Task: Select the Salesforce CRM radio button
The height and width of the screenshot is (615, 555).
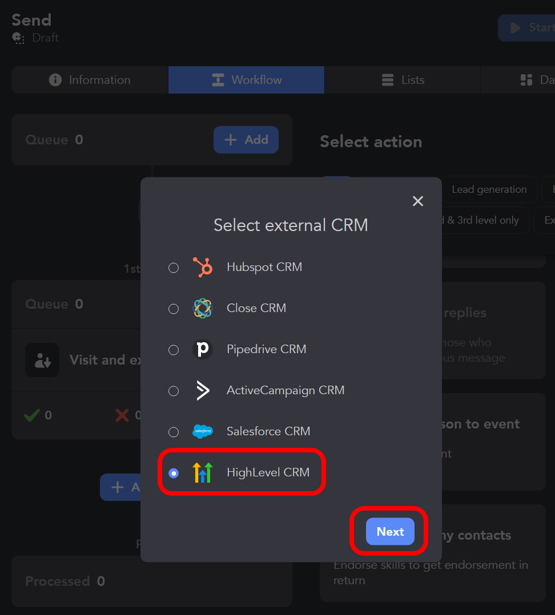Action: [174, 432]
